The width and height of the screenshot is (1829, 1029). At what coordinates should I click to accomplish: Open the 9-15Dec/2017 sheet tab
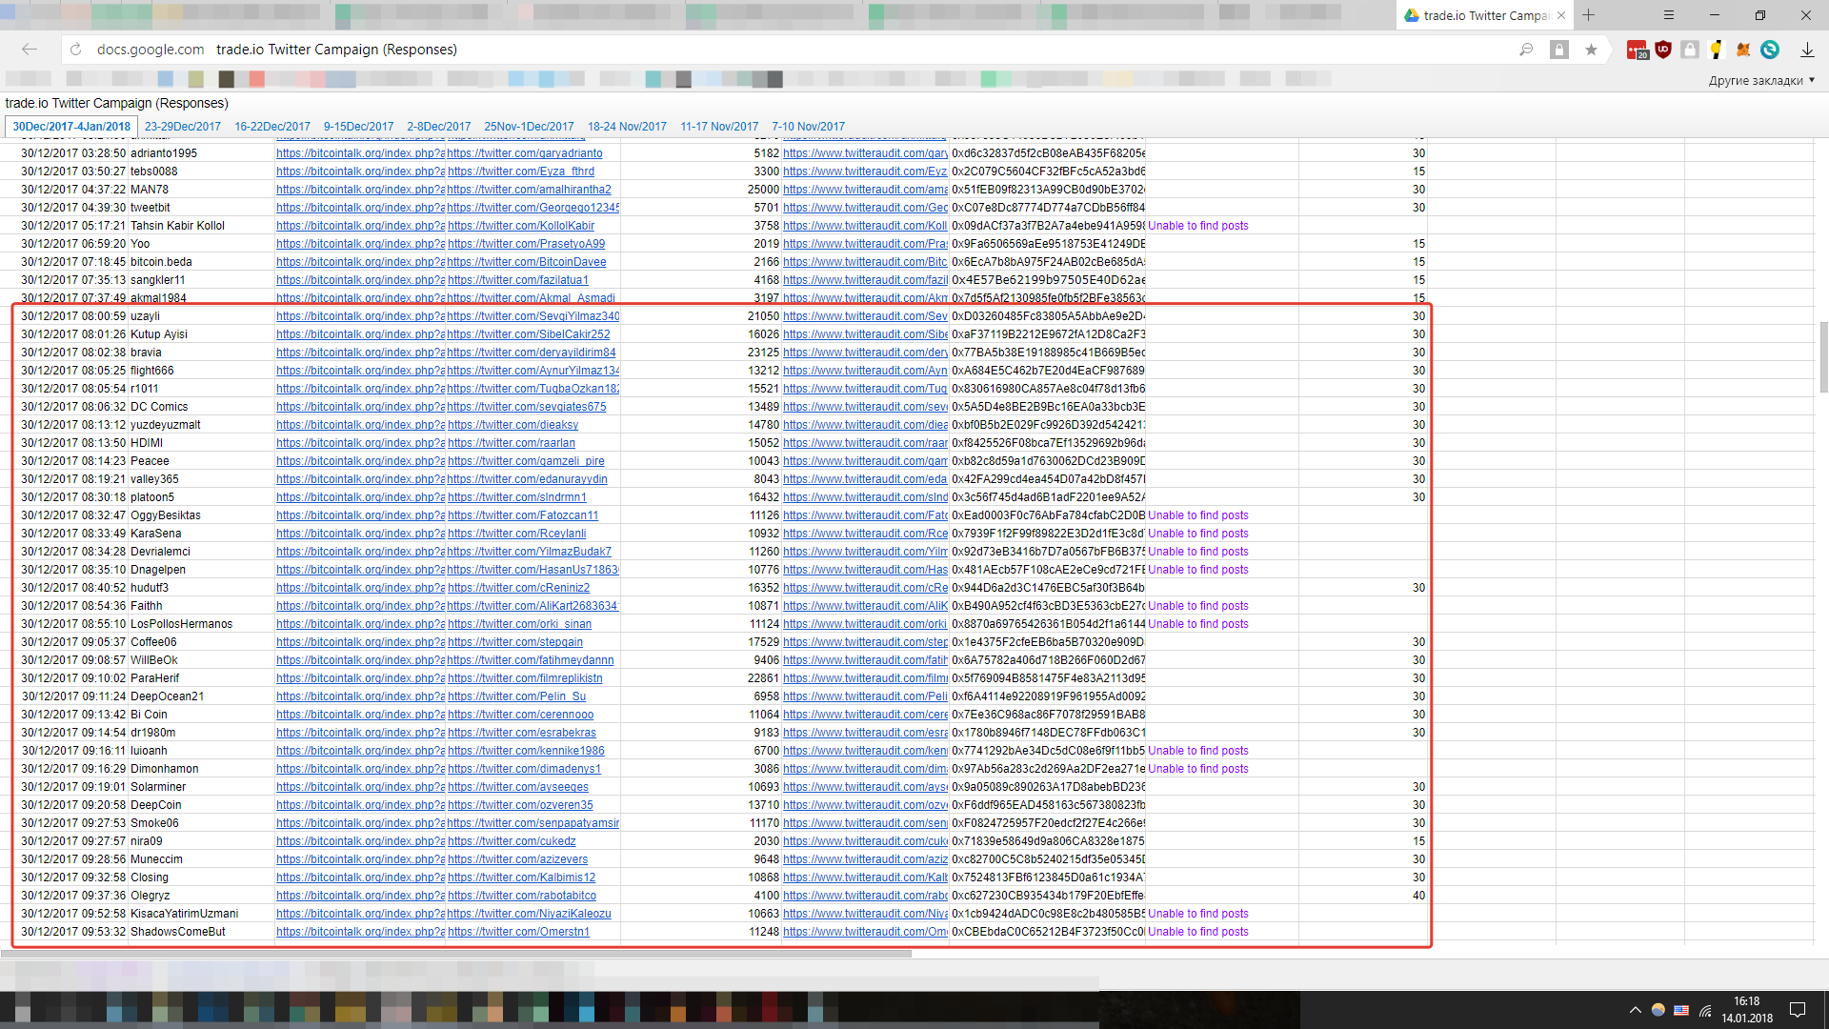click(358, 127)
